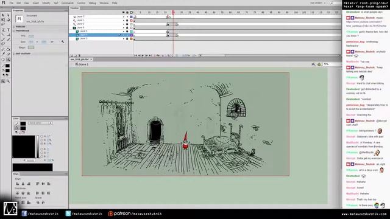Click the swap colors icon in toolbox

(x=7, y=75)
